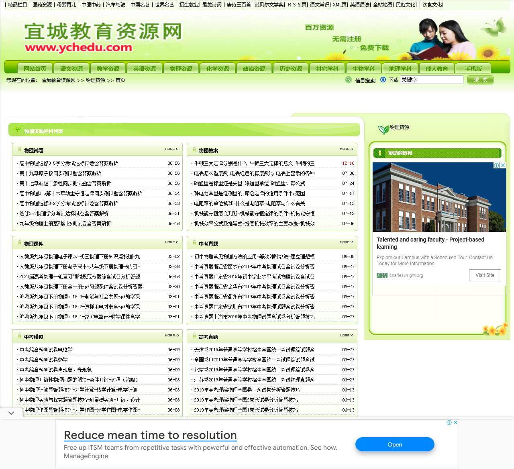Click the 搜索 search button

click(480, 80)
